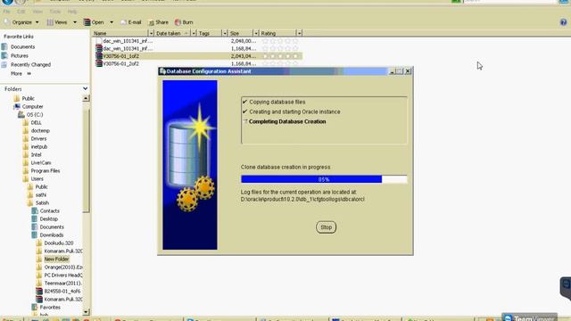571x321 pixels.
Task: Open Pictures in Favorite Links
Action: (20, 55)
